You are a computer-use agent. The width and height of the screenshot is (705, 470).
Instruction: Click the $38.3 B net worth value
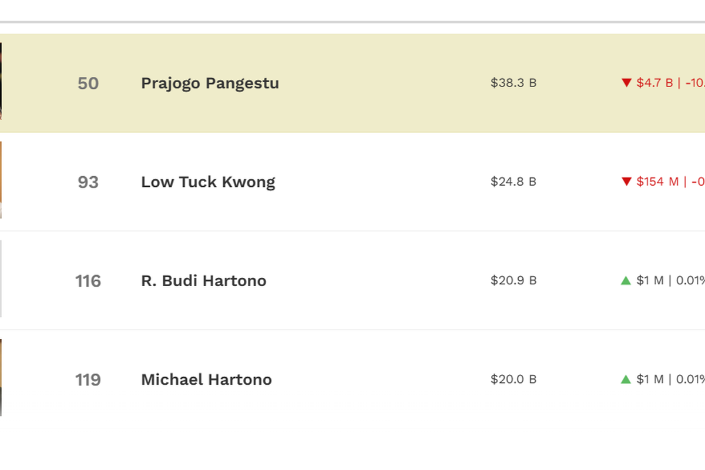click(x=513, y=83)
